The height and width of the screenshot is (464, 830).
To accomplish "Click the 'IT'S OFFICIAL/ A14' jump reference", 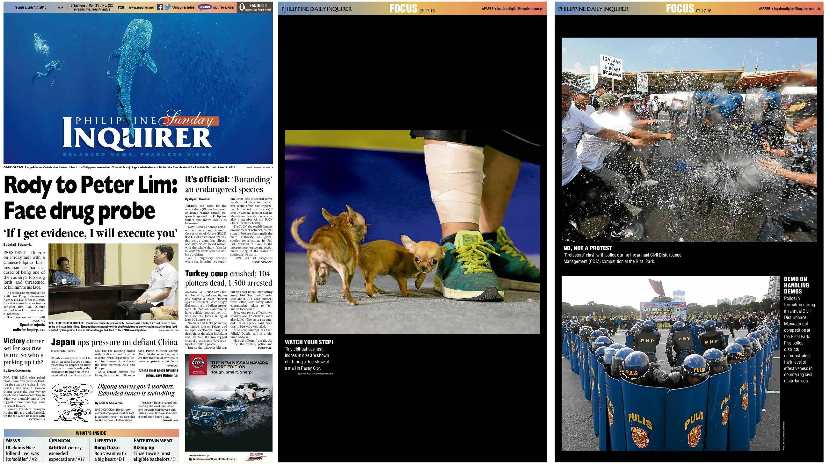I will pyautogui.click(x=262, y=262).
